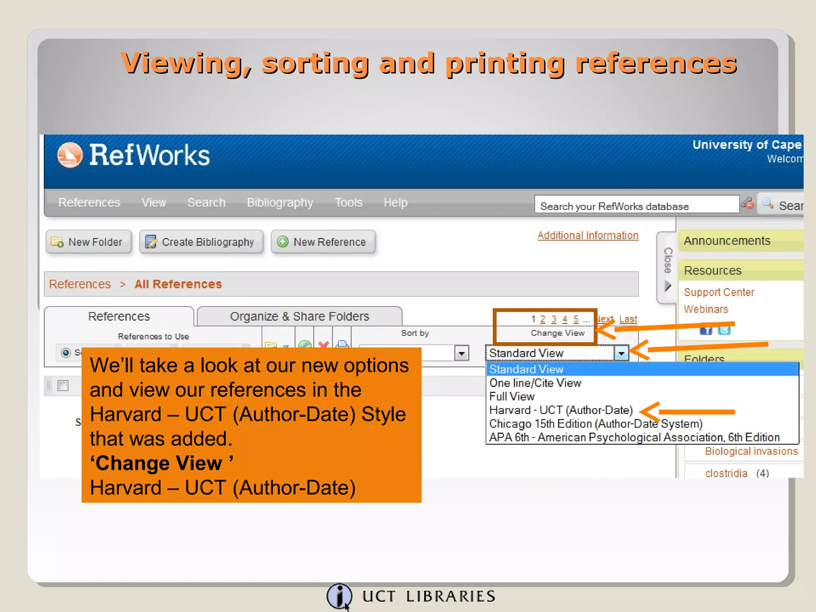The image size is (816, 612).
Task: Open the Support Center link
Action: pyautogui.click(x=719, y=292)
